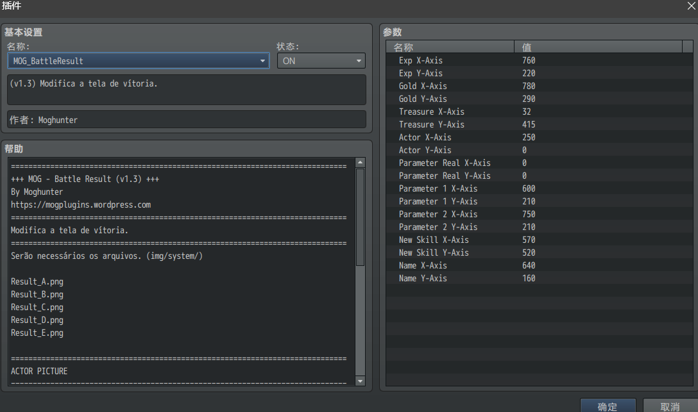Click the help panel scrollbar thumb
Screen dimensions: 698x412
(x=360, y=217)
